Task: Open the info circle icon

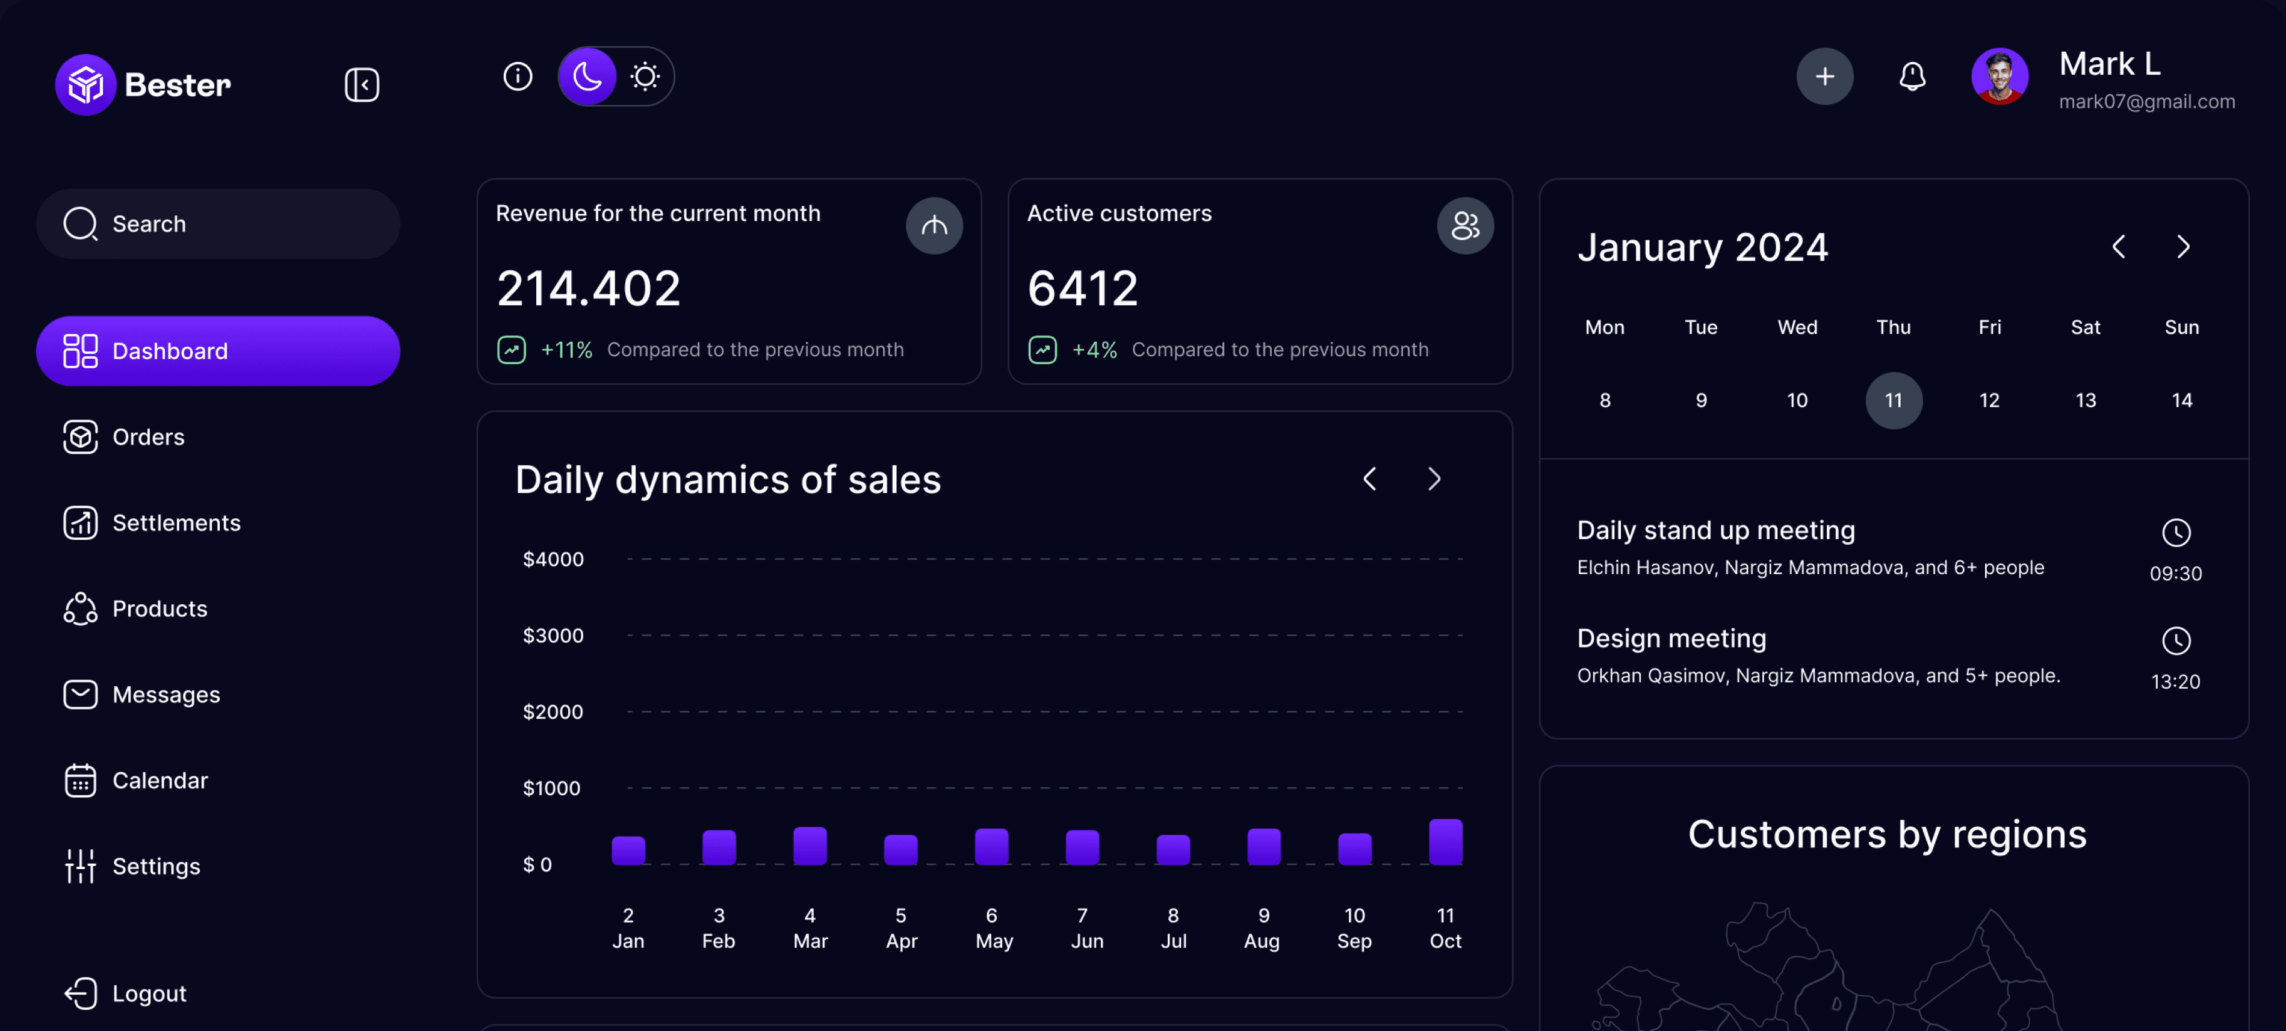Action: [518, 77]
